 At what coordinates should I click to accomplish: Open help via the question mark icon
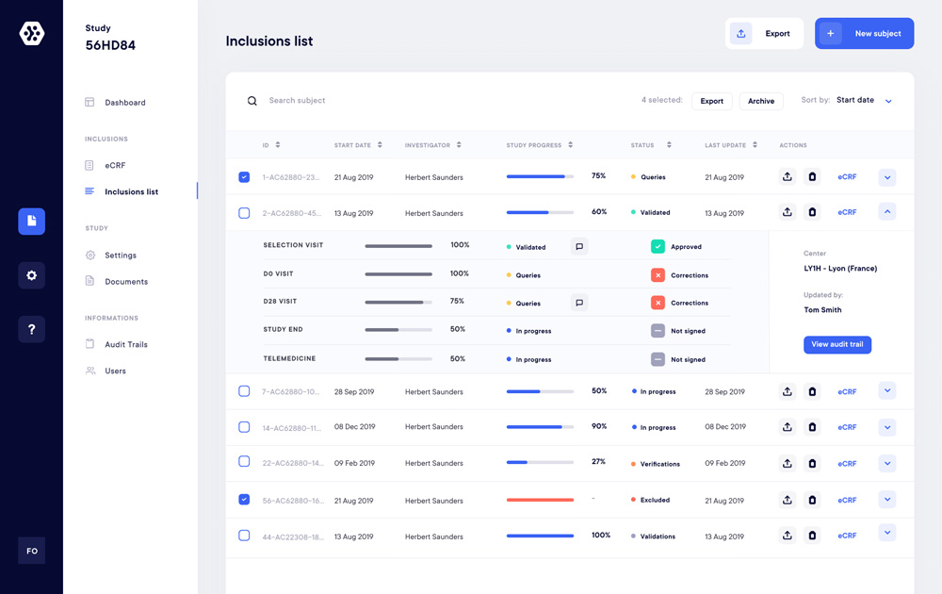32,329
